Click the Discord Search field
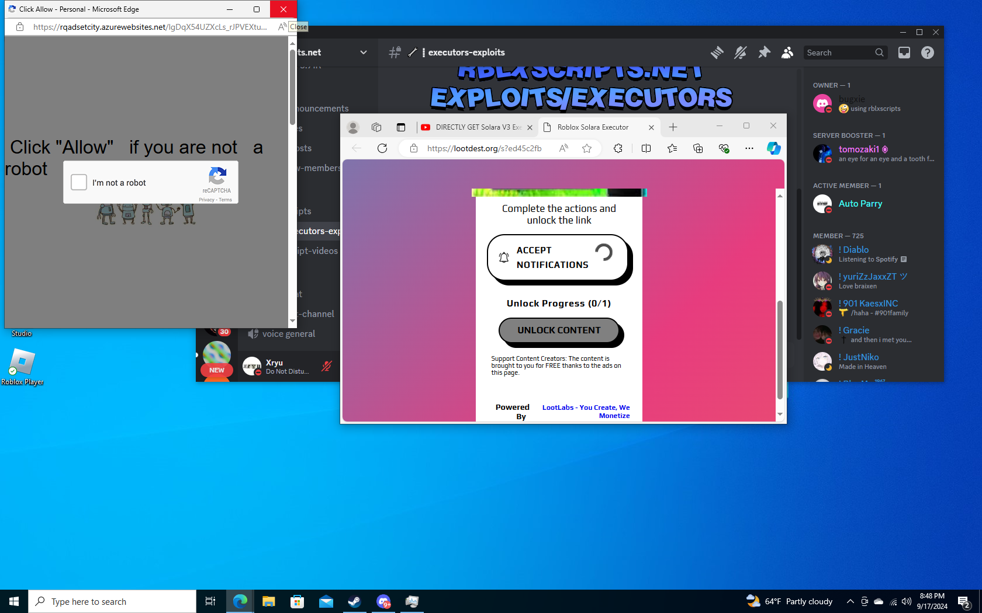Screen dimensions: 982x613 point(845,53)
